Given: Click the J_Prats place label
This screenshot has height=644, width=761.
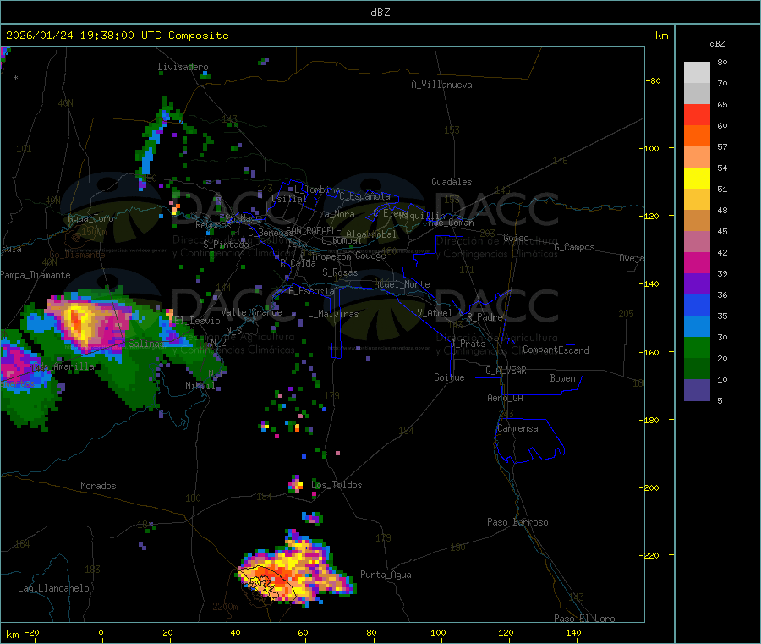Looking at the screenshot, I should point(468,343).
